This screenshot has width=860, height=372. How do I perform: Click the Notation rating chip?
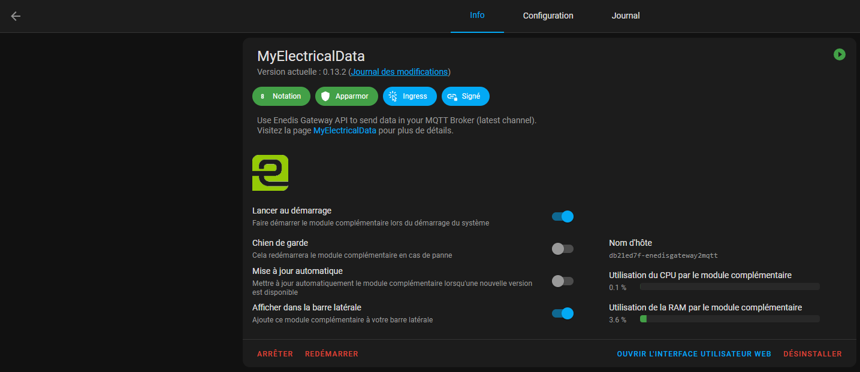point(281,96)
